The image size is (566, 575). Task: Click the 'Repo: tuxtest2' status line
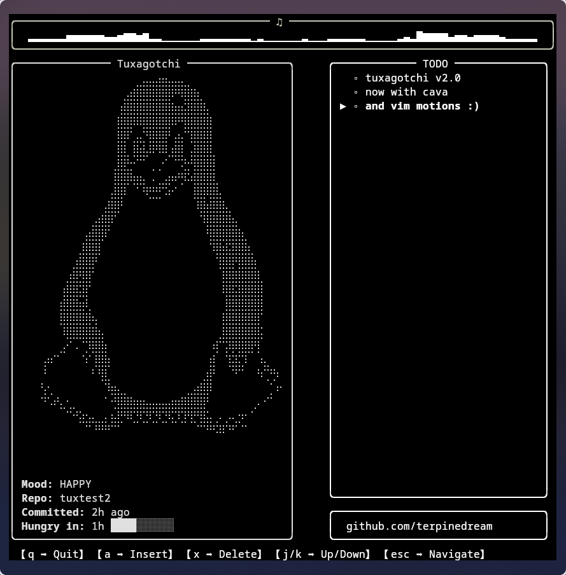pyautogui.click(x=66, y=498)
